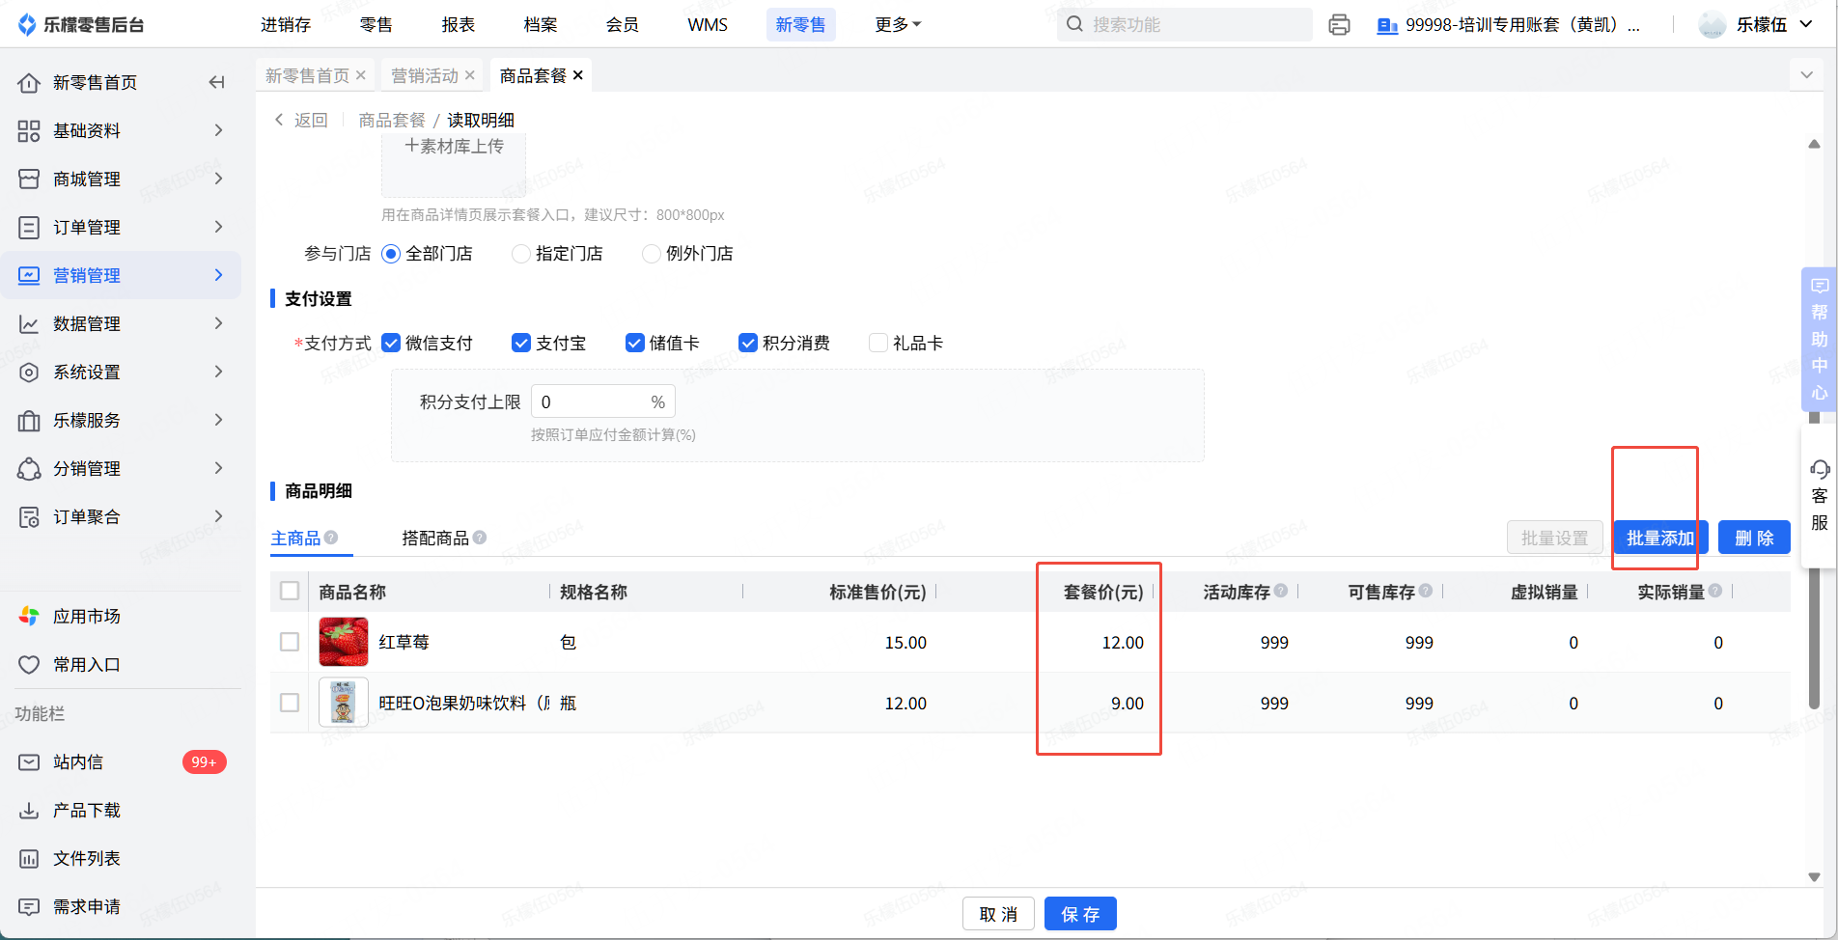Click the 搜索功能 search box

coord(1184,24)
